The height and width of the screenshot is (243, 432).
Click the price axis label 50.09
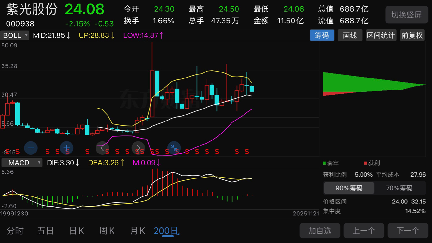pos(9,46)
